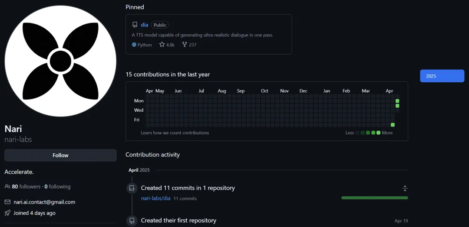Click the green contribution square in the Sat row
The width and height of the screenshot is (469, 227).
click(393, 125)
